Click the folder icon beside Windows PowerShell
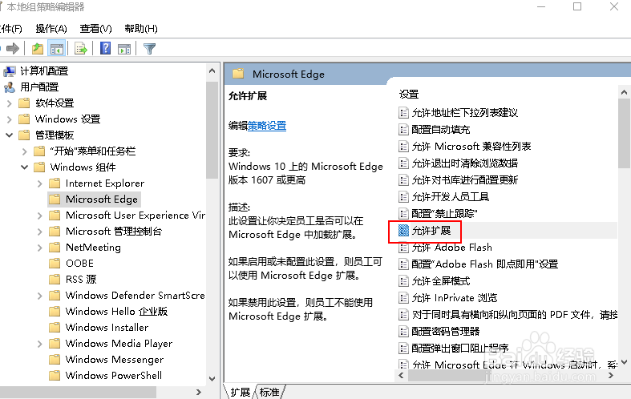 point(55,375)
